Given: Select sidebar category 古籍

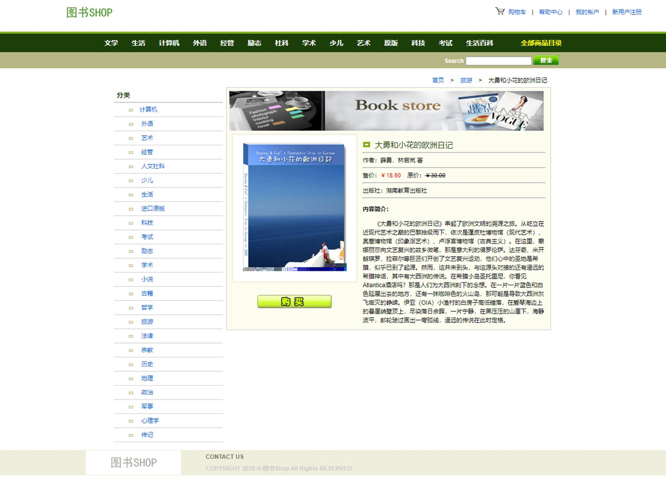Looking at the screenshot, I should [x=147, y=294].
